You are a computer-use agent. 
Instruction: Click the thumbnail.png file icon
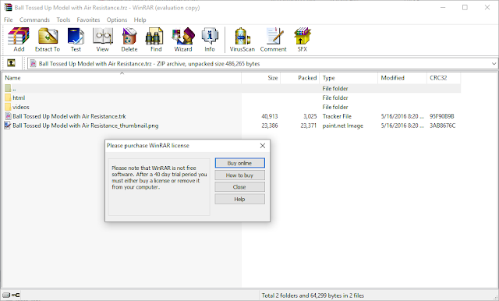(x=8, y=126)
